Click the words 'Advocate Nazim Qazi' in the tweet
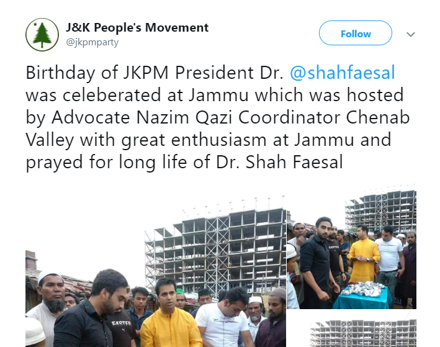The image size is (440, 347). 141,117
